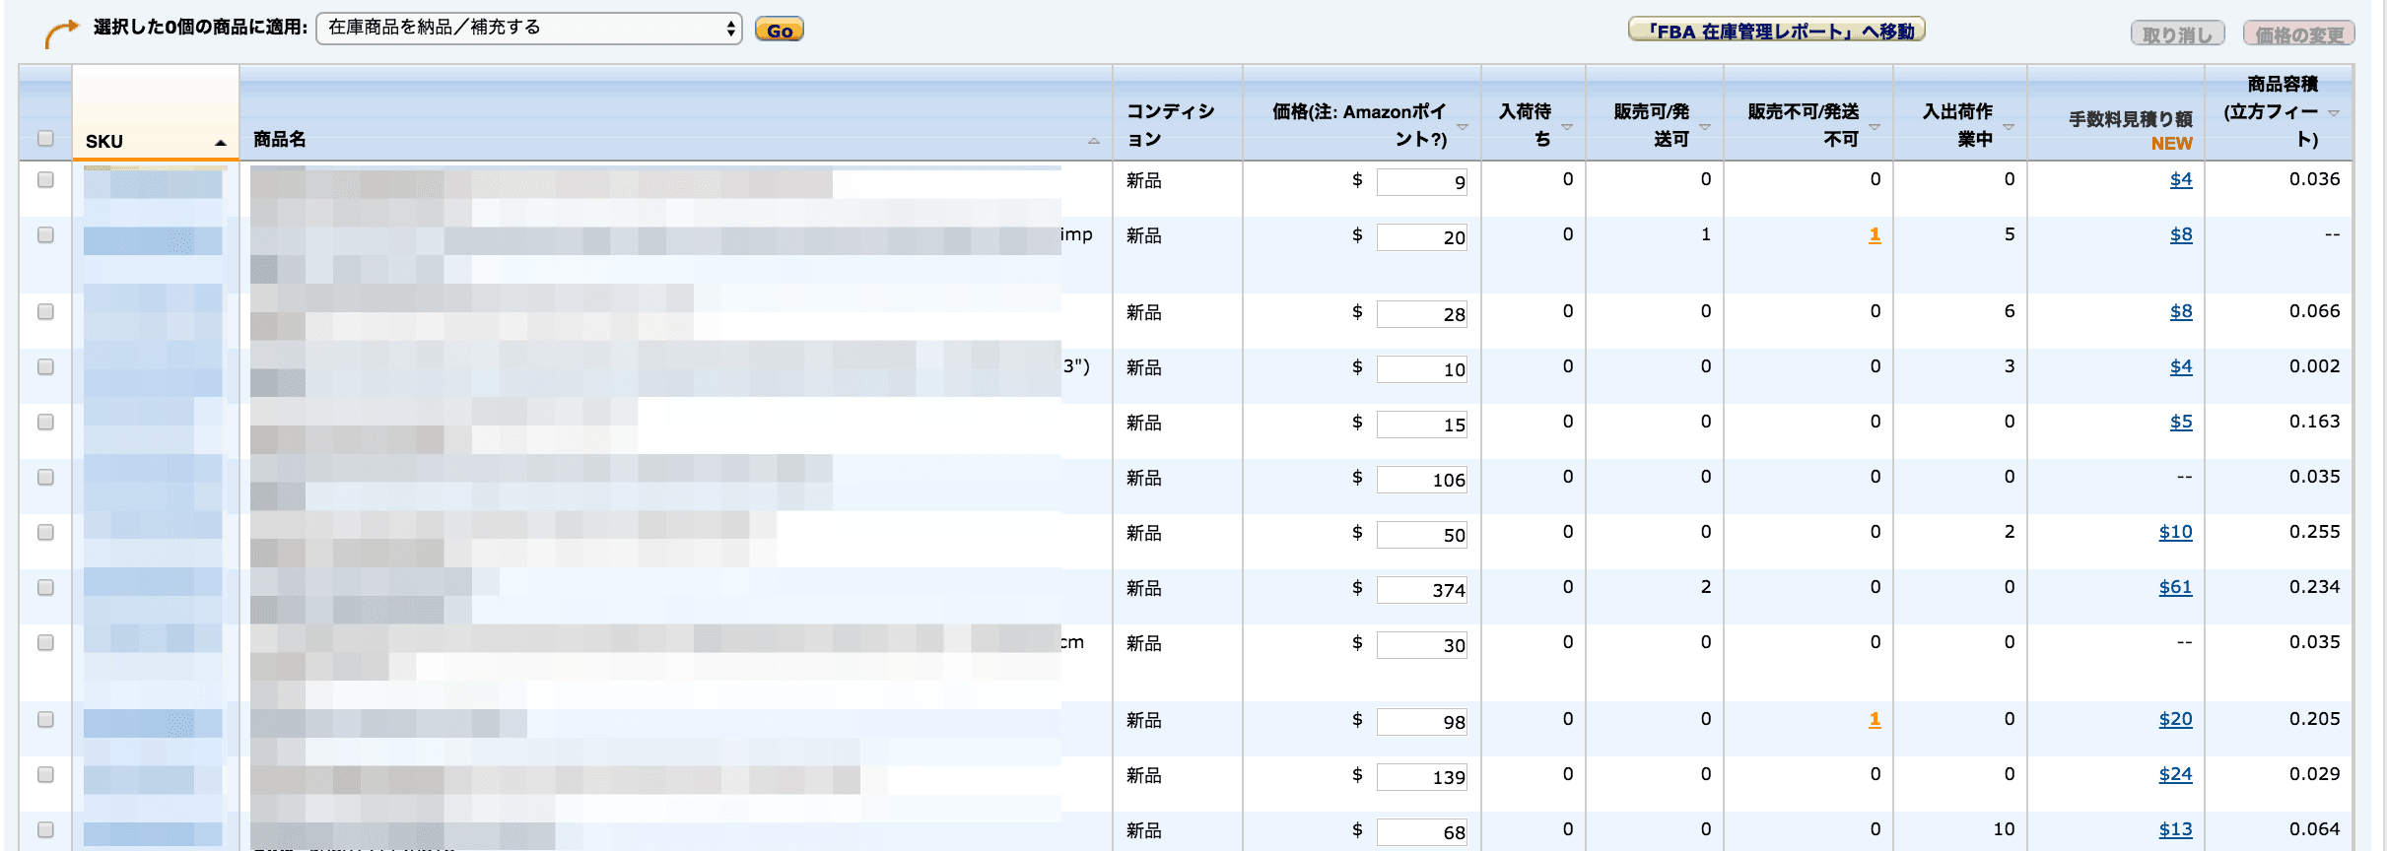Toggle the select-all checkbox in header

(x=45, y=138)
